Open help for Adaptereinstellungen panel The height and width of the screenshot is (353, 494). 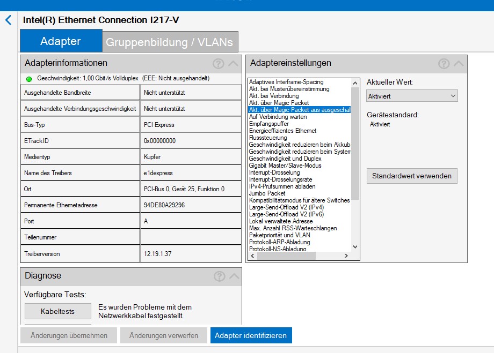coord(444,64)
